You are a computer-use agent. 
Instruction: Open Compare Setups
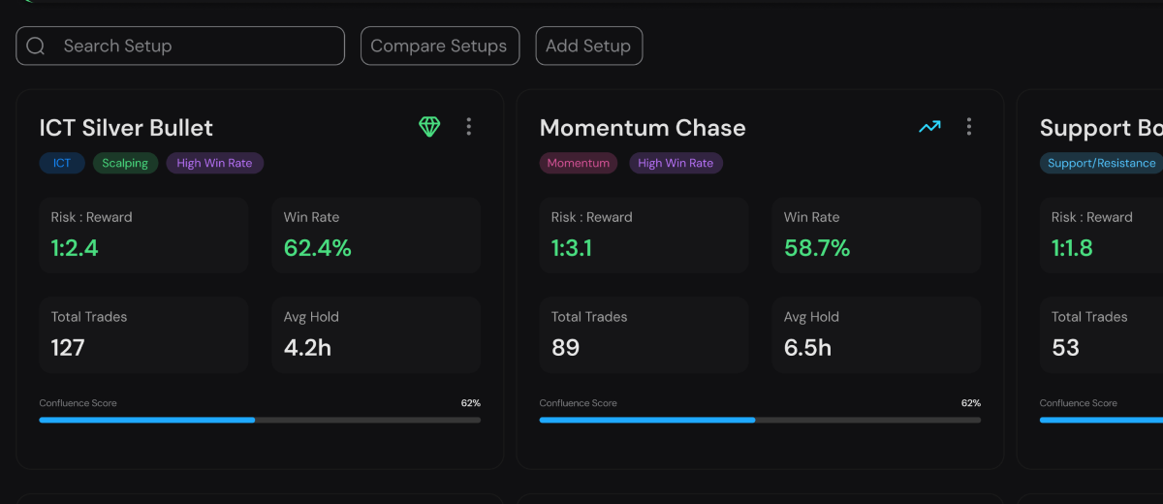440,46
